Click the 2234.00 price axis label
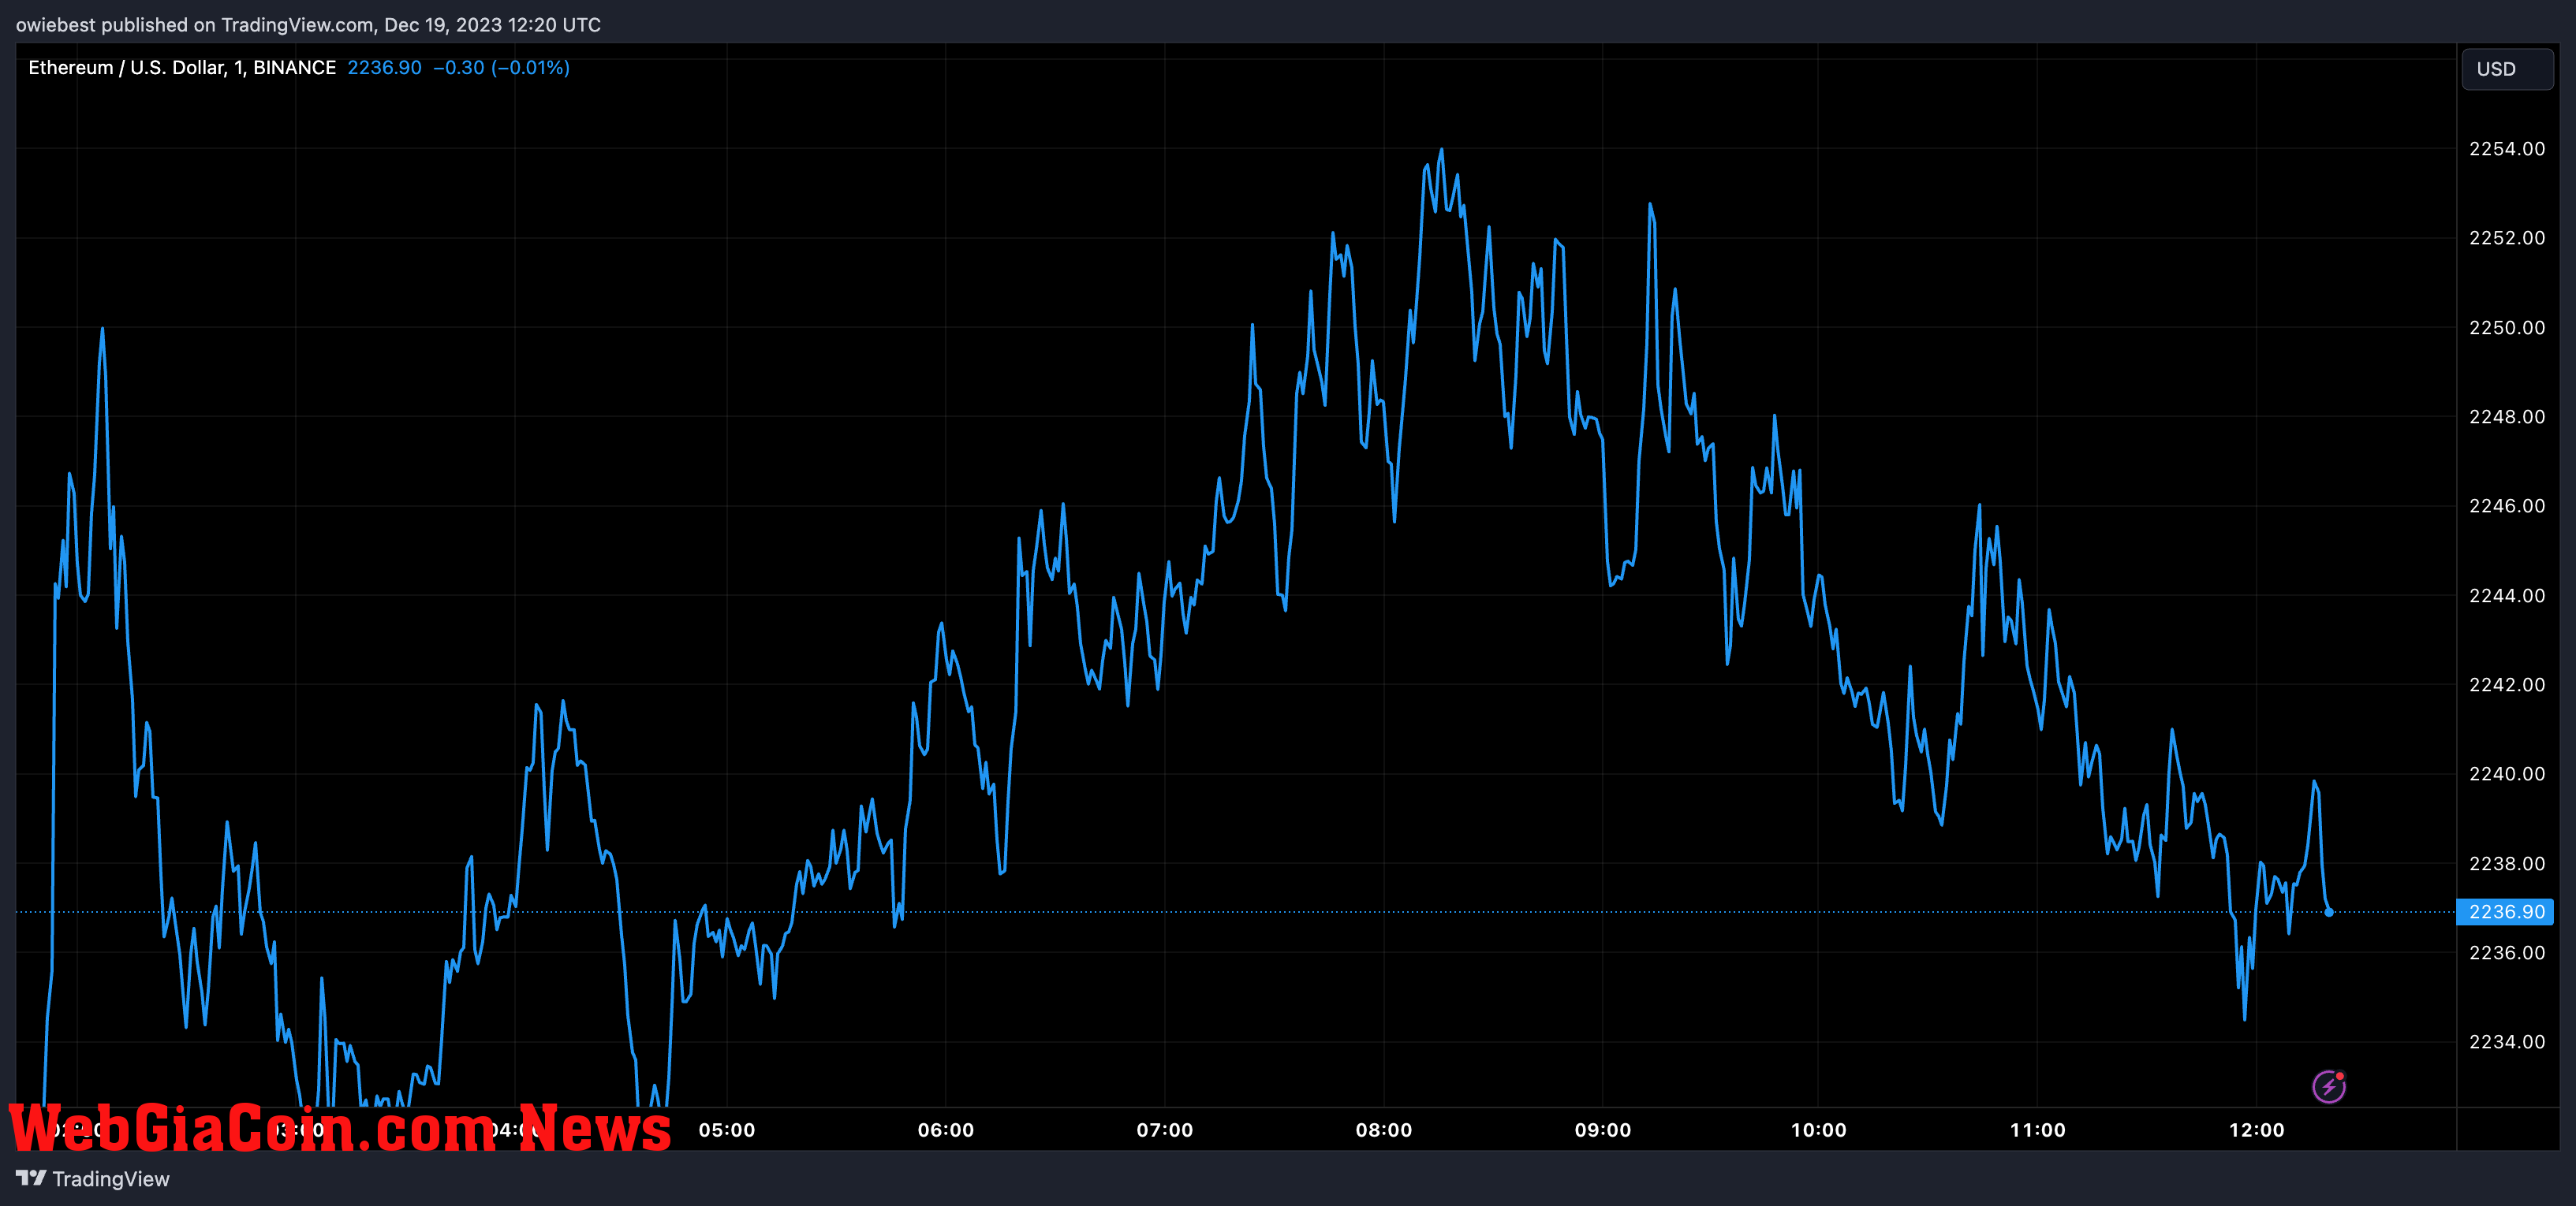The height and width of the screenshot is (1206, 2576). tap(2507, 1042)
